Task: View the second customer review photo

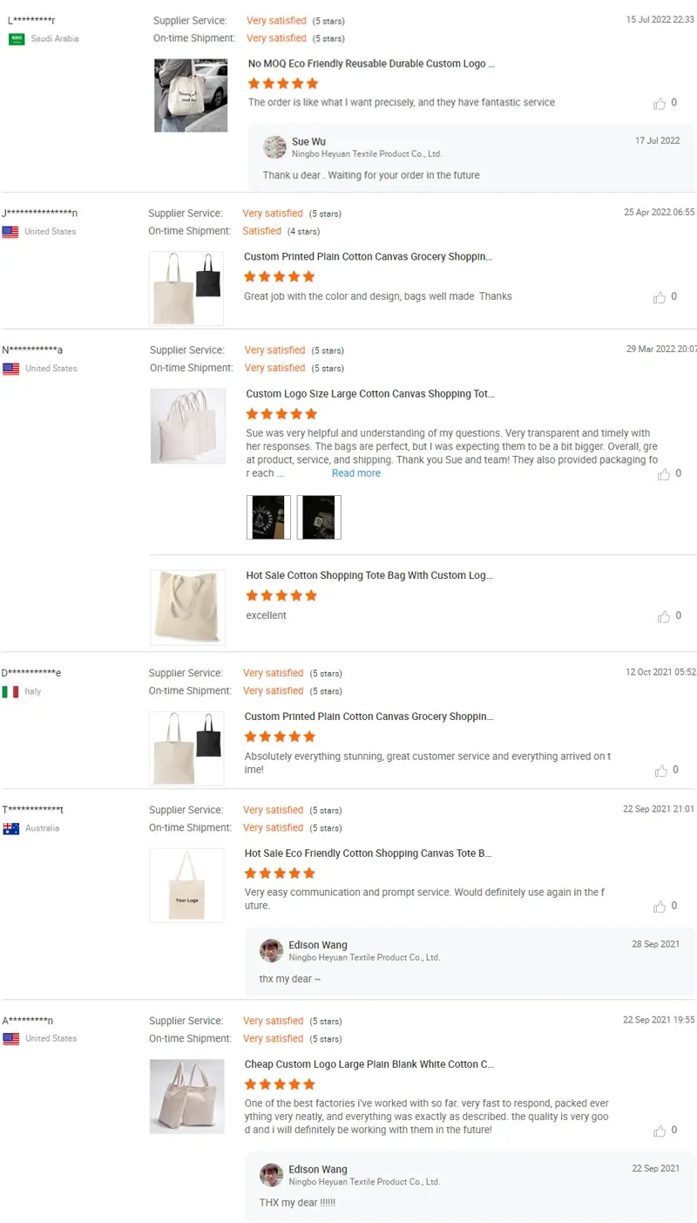Action: (319, 518)
